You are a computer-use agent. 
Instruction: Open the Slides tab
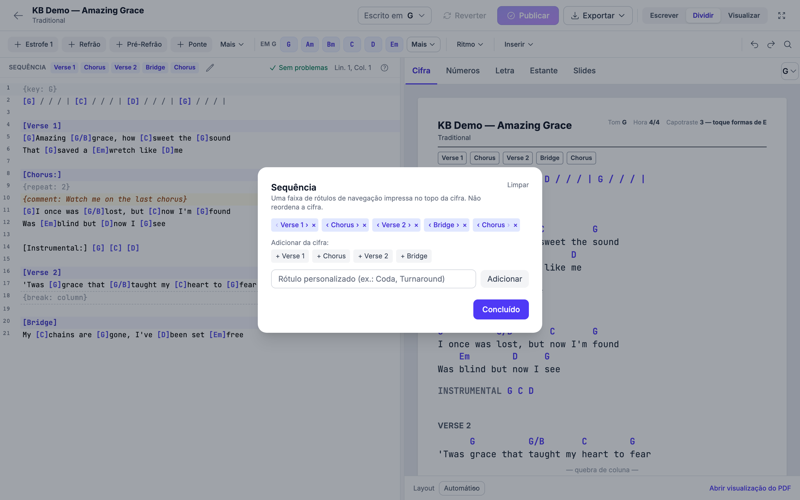click(x=584, y=71)
